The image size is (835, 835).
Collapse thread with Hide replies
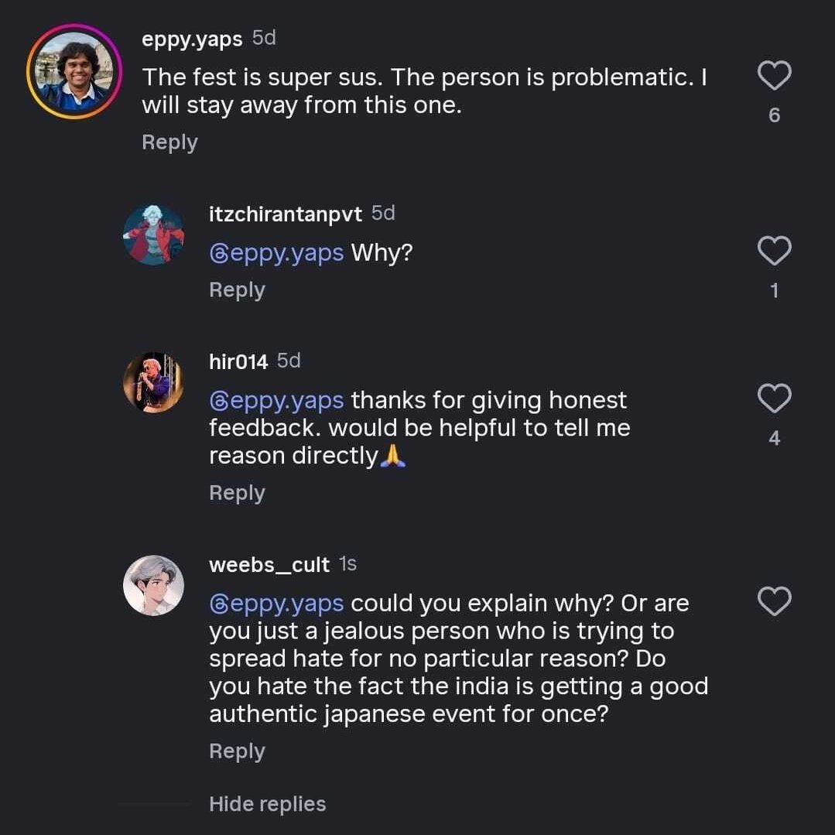(267, 804)
